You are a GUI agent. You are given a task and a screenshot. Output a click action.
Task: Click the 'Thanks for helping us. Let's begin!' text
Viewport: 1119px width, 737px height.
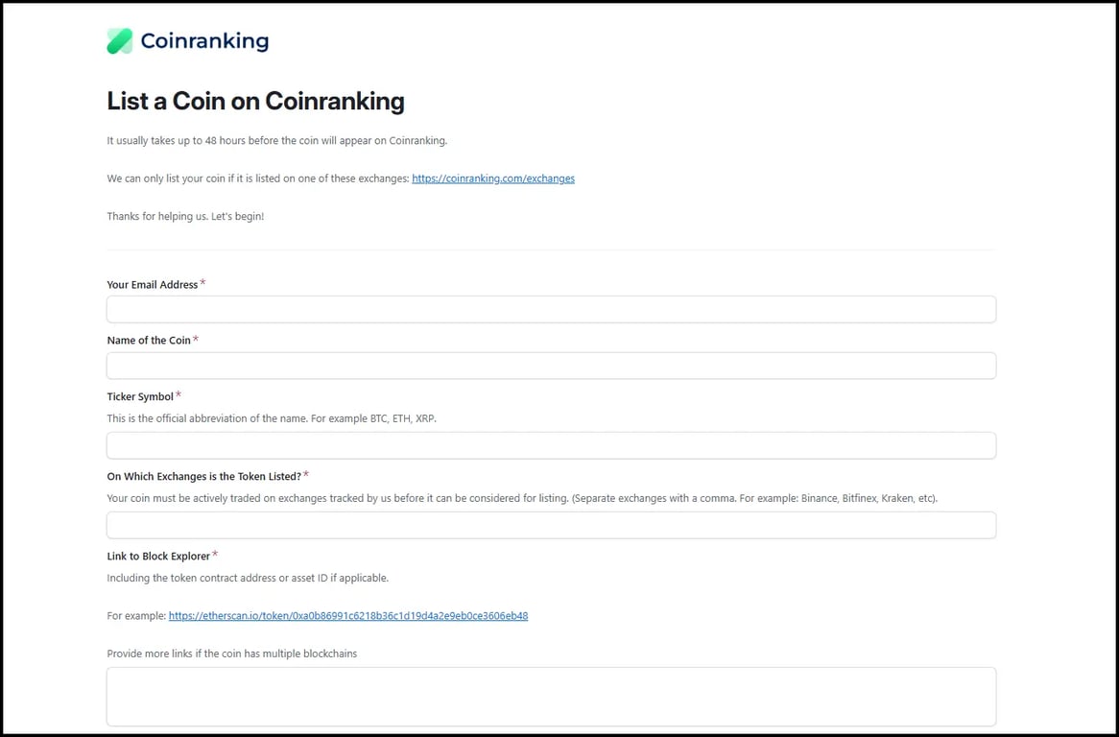pos(185,216)
